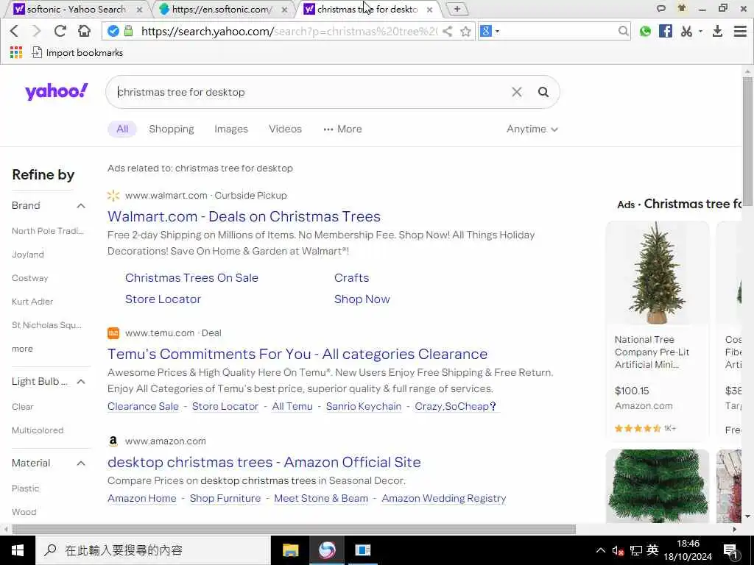Viewport: 754px width, 565px height.
Task: Click the share icon in address bar
Action: [447, 31]
